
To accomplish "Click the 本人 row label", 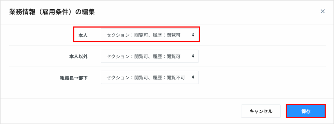I will click(x=83, y=35).
